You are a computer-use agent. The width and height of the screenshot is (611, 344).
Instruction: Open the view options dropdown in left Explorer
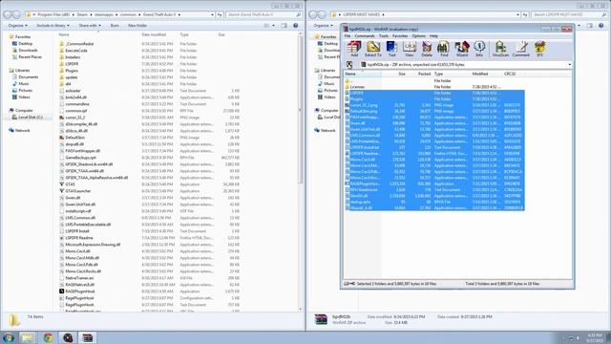(x=273, y=26)
